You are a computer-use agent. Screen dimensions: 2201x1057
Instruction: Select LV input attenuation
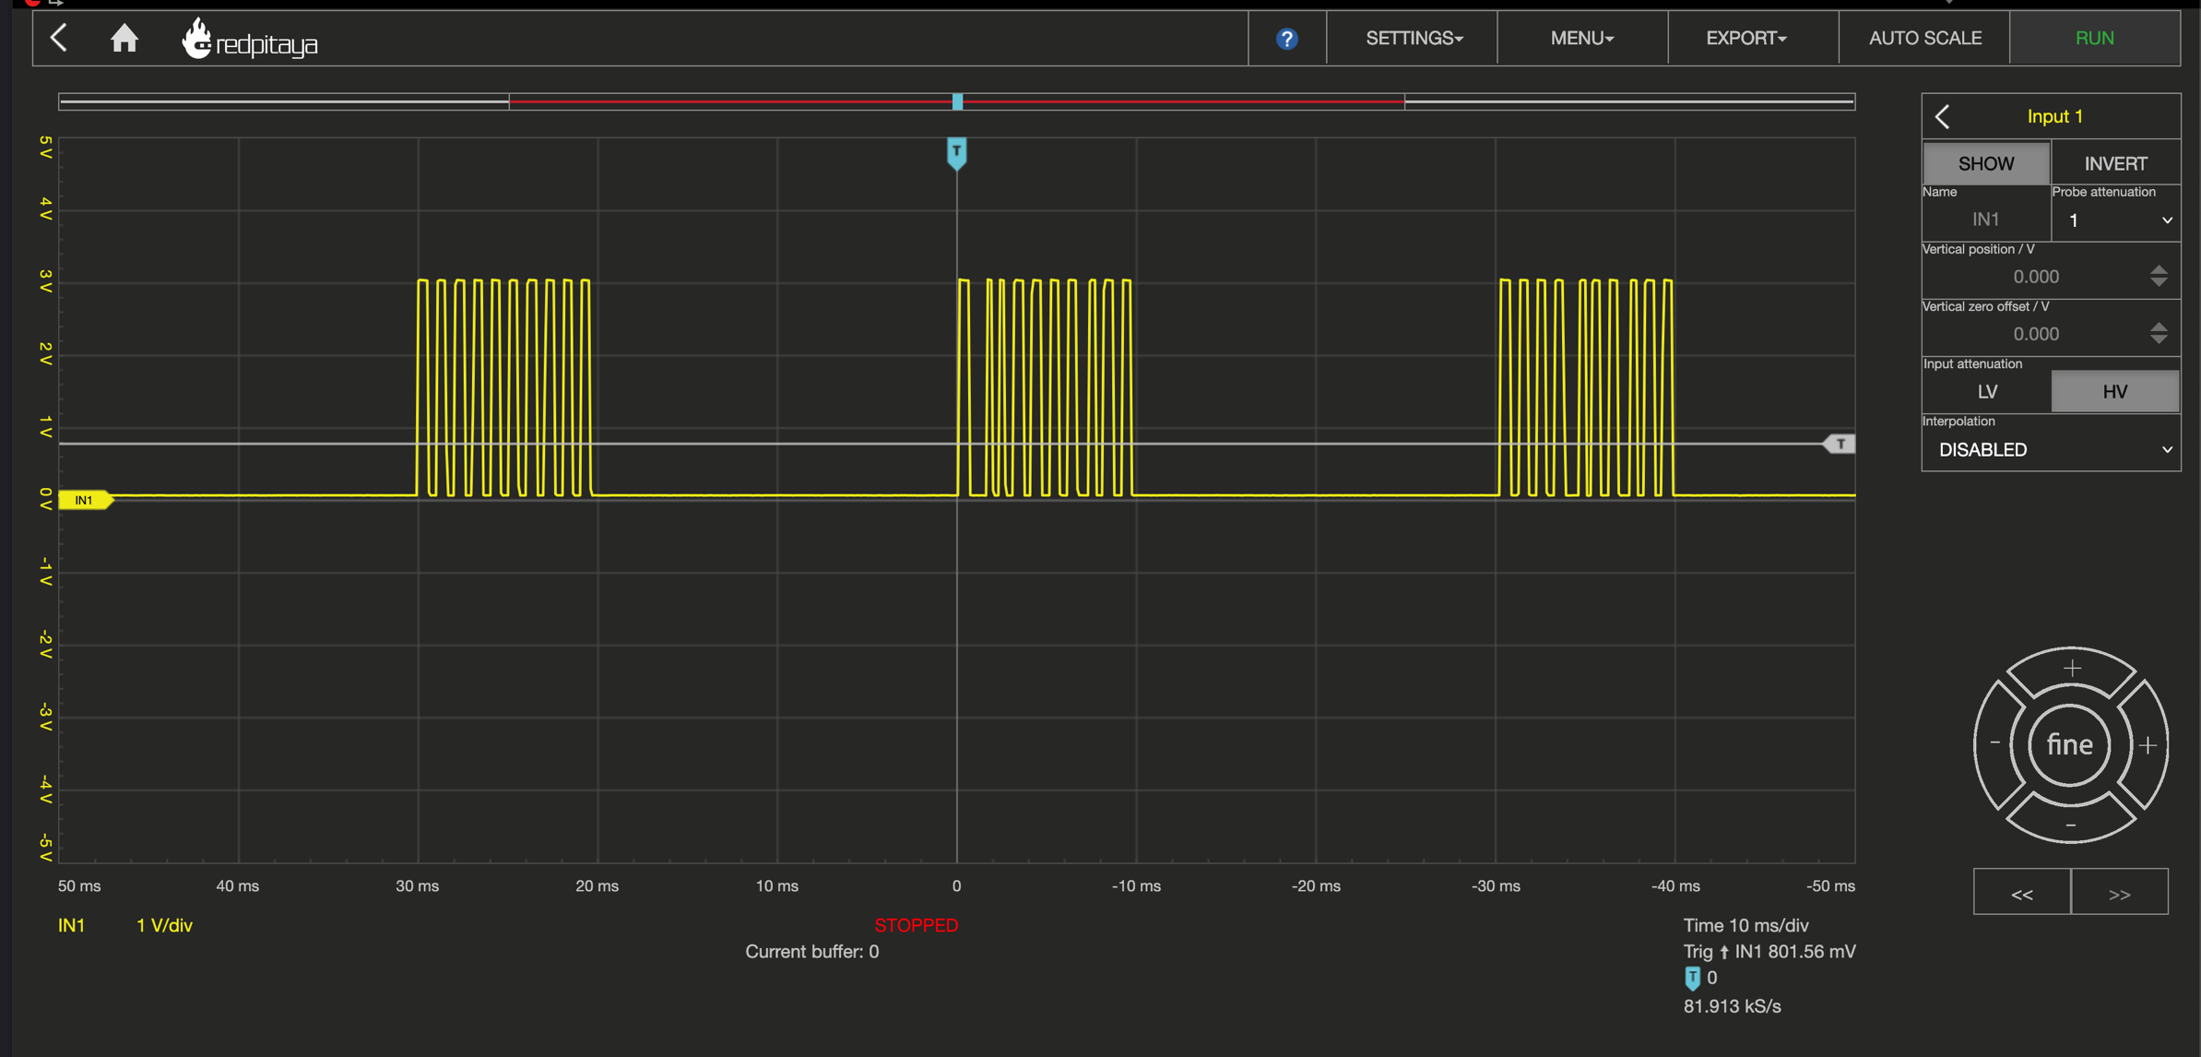(1987, 392)
